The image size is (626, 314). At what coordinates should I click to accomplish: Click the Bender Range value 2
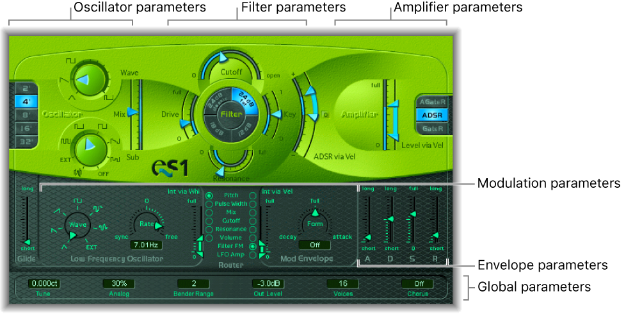(194, 284)
